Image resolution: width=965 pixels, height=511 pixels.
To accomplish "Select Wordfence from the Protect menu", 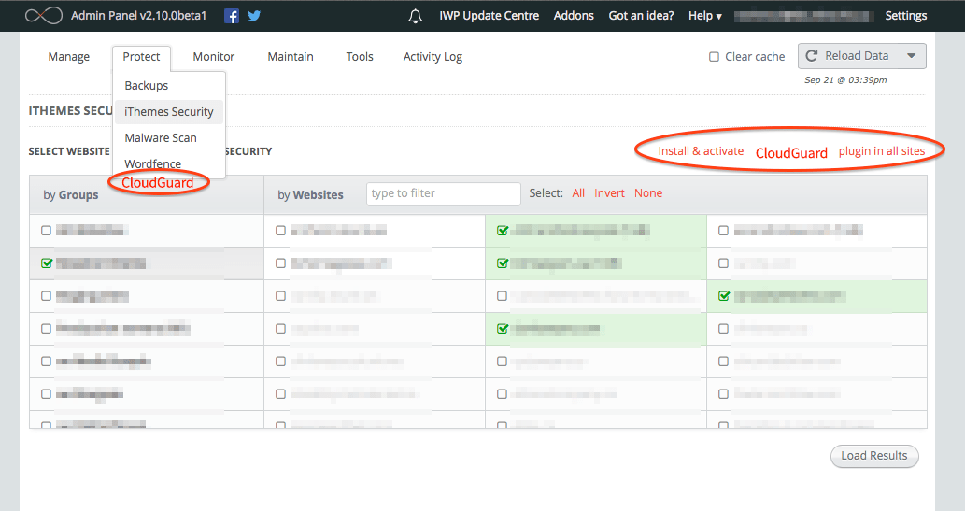I will click(152, 163).
